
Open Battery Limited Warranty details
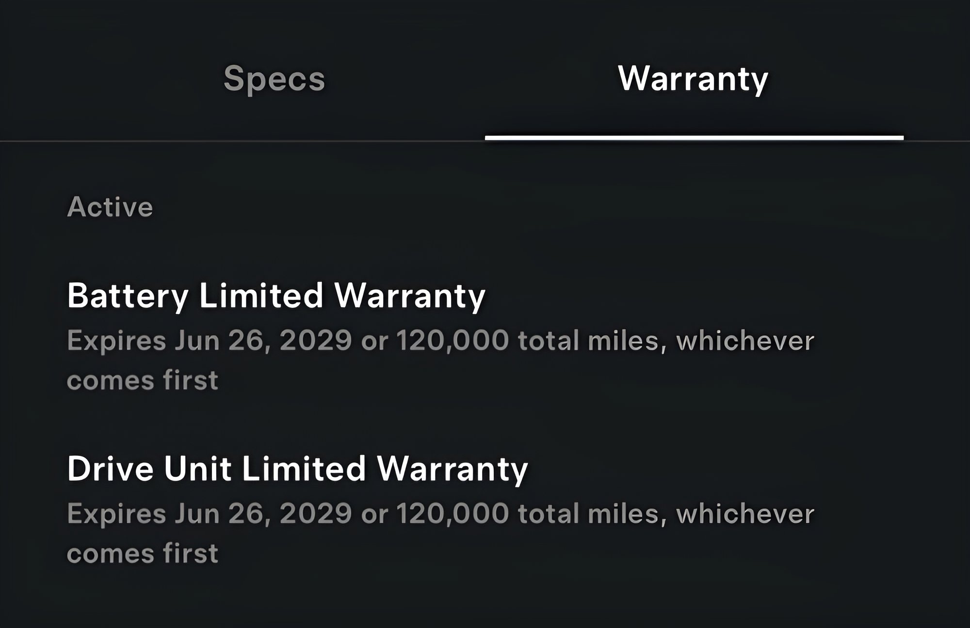coord(276,295)
